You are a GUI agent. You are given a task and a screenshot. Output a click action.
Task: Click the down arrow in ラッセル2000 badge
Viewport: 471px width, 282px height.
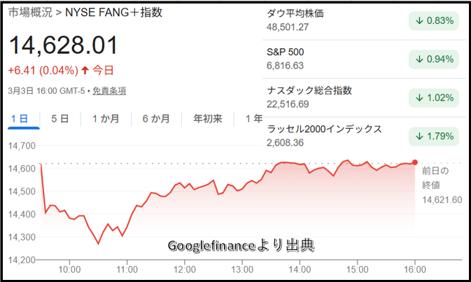tap(419, 136)
